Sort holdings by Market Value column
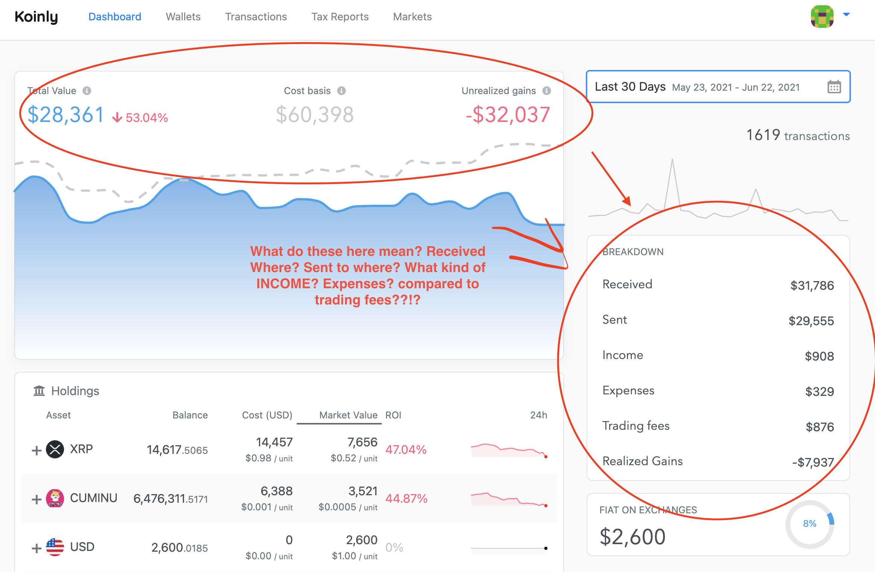Screen dimensions: 875x572 (348, 415)
